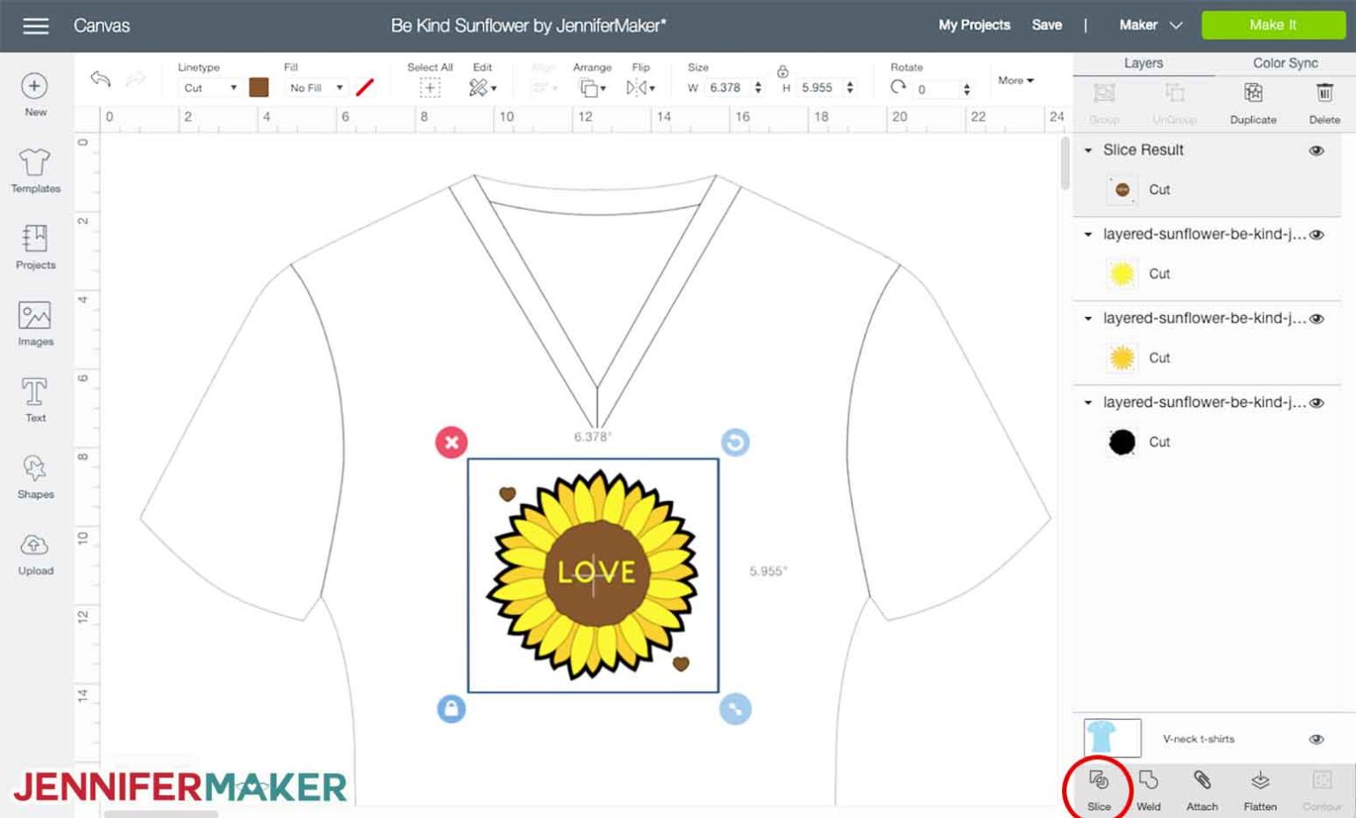The width and height of the screenshot is (1356, 818).
Task: Redo the last action
Action: point(135,79)
